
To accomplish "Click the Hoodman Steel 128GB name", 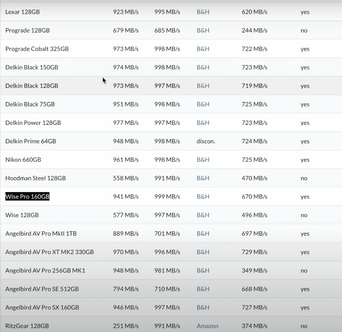I will click(35, 178).
